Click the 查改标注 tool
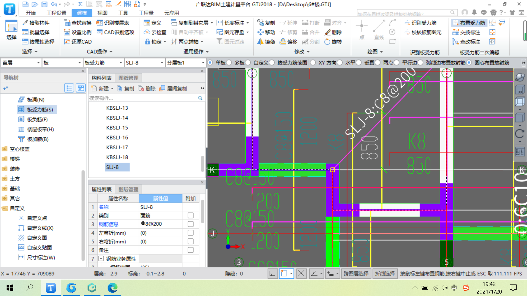Viewport: 527px width, 296px height. [466, 42]
